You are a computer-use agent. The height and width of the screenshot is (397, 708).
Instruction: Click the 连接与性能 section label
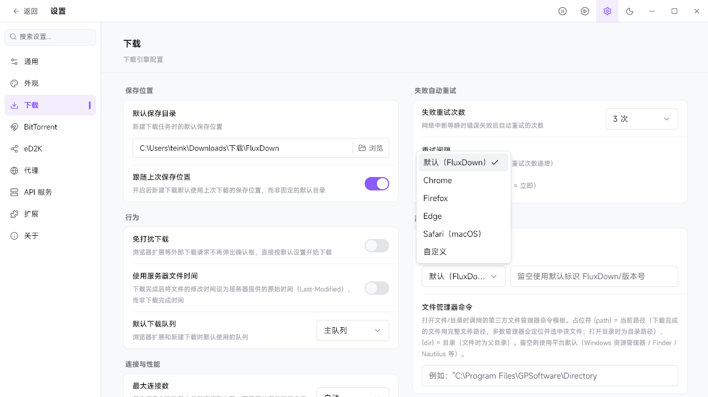(x=143, y=364)
